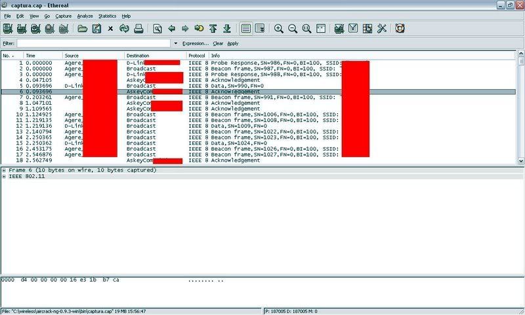Open the Expression... filter builder
This screenshot has height=315, width=525.
tap(196, 43)
